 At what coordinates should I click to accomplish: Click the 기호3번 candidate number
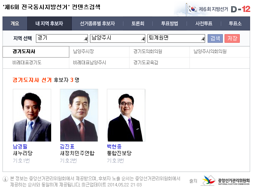[116, 160]
